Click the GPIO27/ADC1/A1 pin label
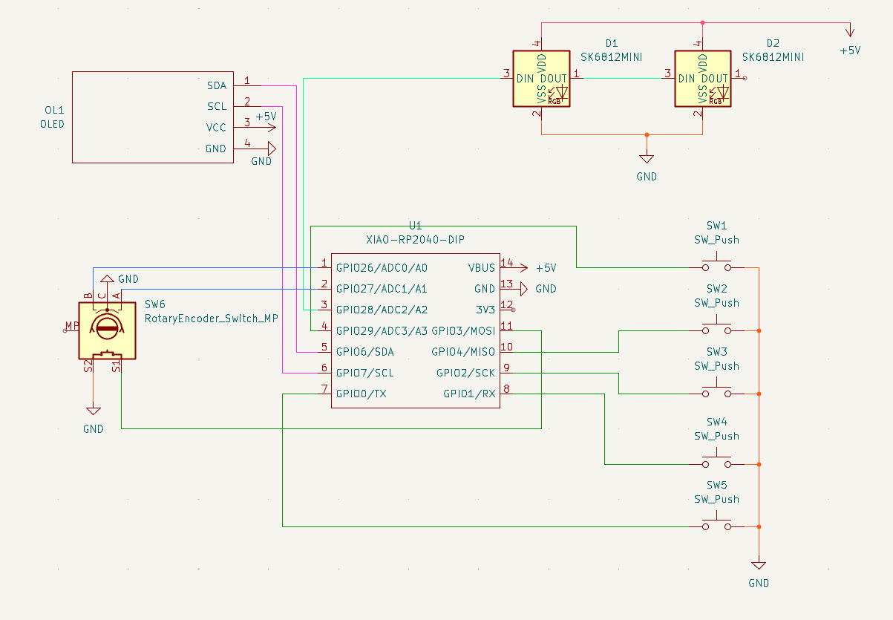The image size is (893, 620). click(382, 288)
